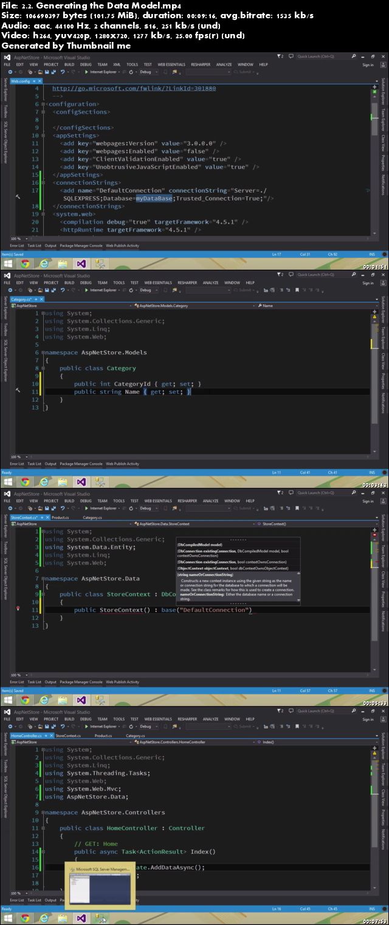Open Internet Explorer in the Category.cs frame taskbar

(44, 482)
